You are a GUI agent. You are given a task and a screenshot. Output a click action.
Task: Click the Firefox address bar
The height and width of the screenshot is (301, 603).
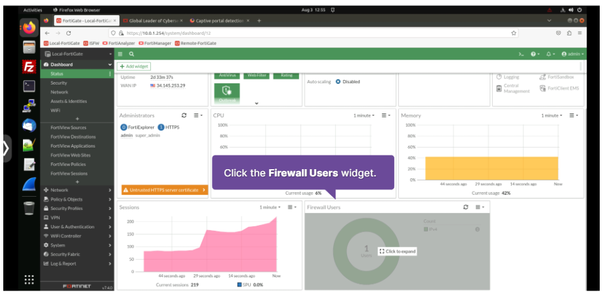314,33
